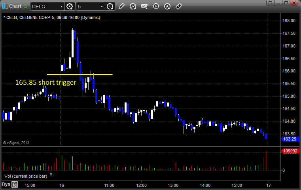Open the time template clock menu
This screenshot has width=301, height=190.
(110, 6)
